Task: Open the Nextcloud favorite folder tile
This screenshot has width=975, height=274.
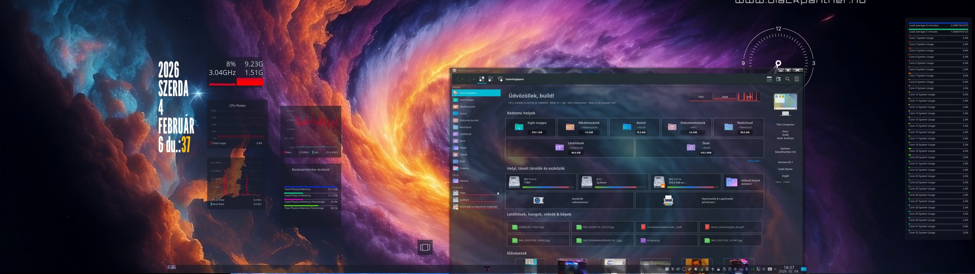Action: click(738, 127)
